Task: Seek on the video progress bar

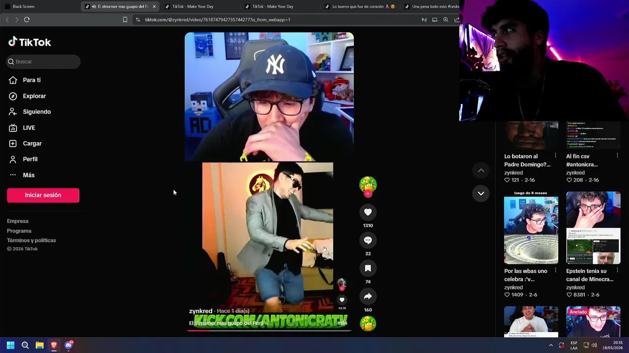Action: (269, 330)
